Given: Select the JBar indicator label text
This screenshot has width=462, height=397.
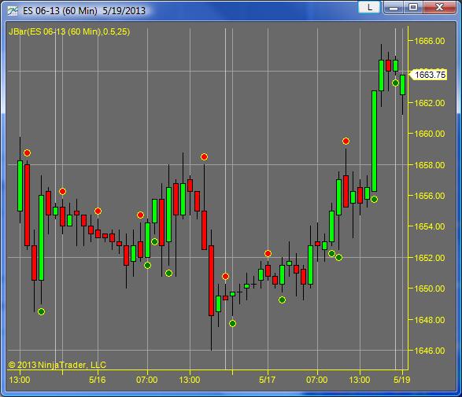Looking at the screenshot, I should click(69, 31).
